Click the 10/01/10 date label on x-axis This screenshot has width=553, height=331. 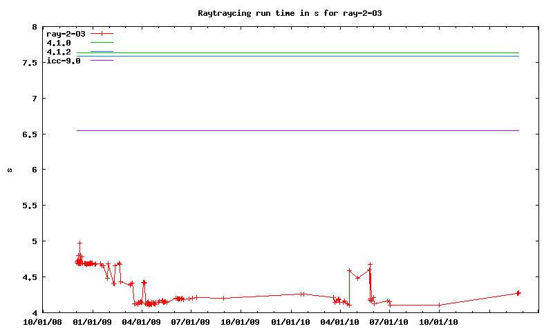[x=439, y=321]
